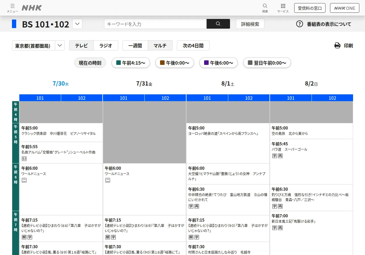This screenshot has width=365, height=255.
Task: Click the 字 icon under パラ道 スーパーゴール
Action: (275, 156)
